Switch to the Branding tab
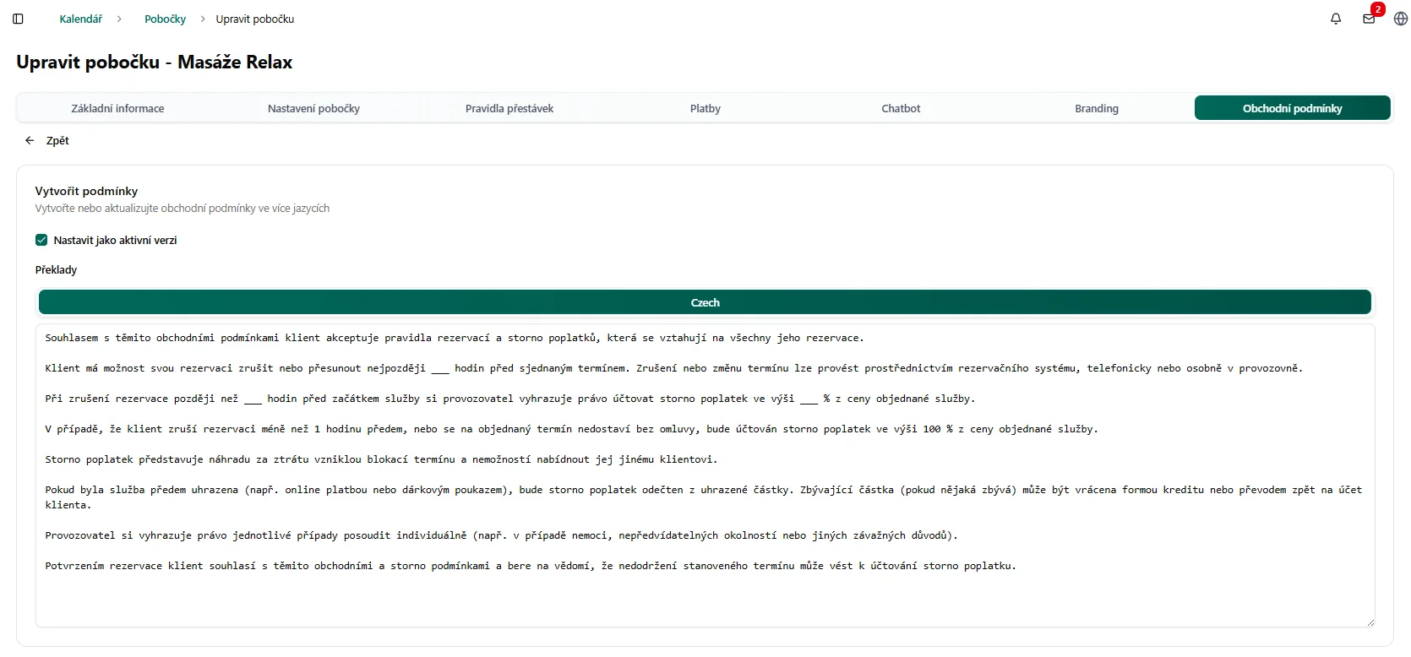Viewport: 1411px width, 657px height. (x=1096, y=108)
